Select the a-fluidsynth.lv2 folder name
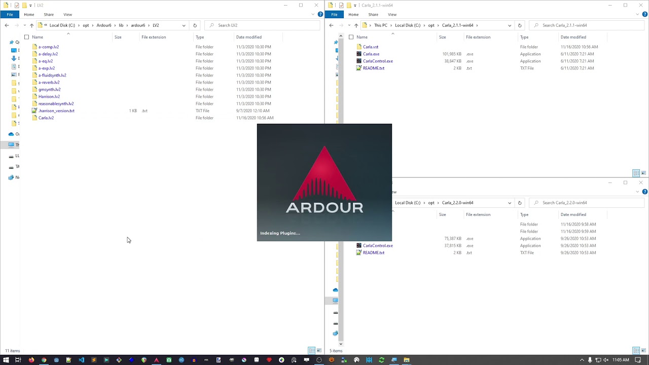This screenshot has width=649, height=365. tap(52, 75)
